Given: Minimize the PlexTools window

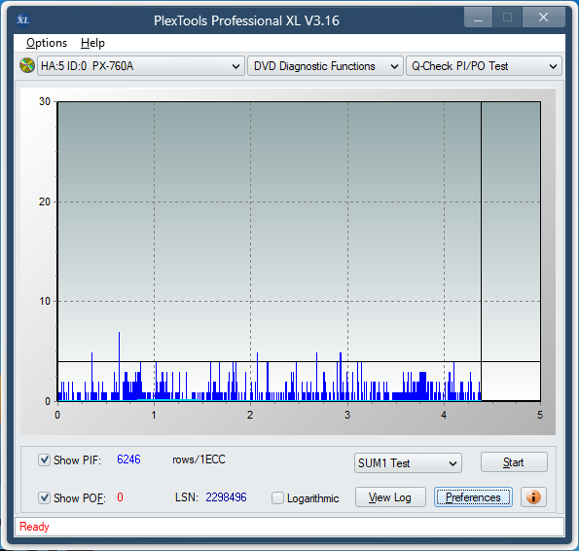Looking at the screenshot, I should (478, 18).
